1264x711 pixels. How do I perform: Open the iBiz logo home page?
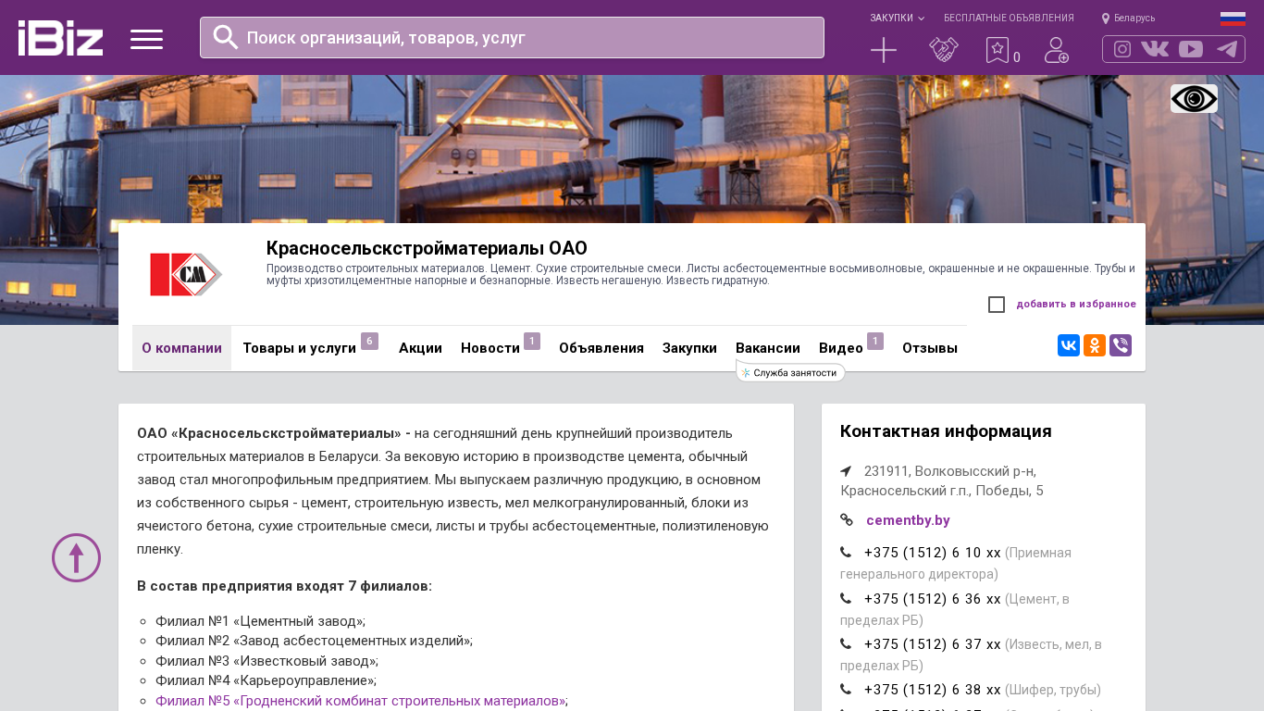coord(60,38)
